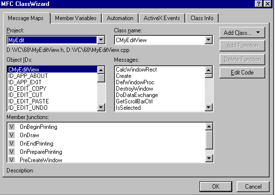Image resolution: width=275 pixels, height=195 pixels.
Task: Open the Member Variables tab
Action: click(76, 18)
